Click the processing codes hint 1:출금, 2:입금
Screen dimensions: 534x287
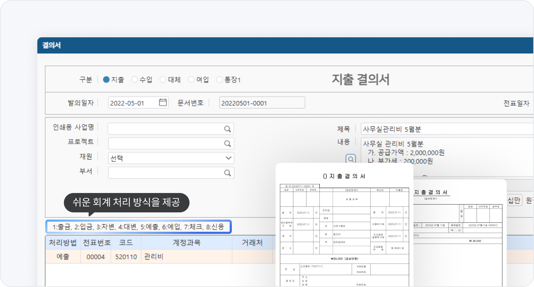[138, 227]
